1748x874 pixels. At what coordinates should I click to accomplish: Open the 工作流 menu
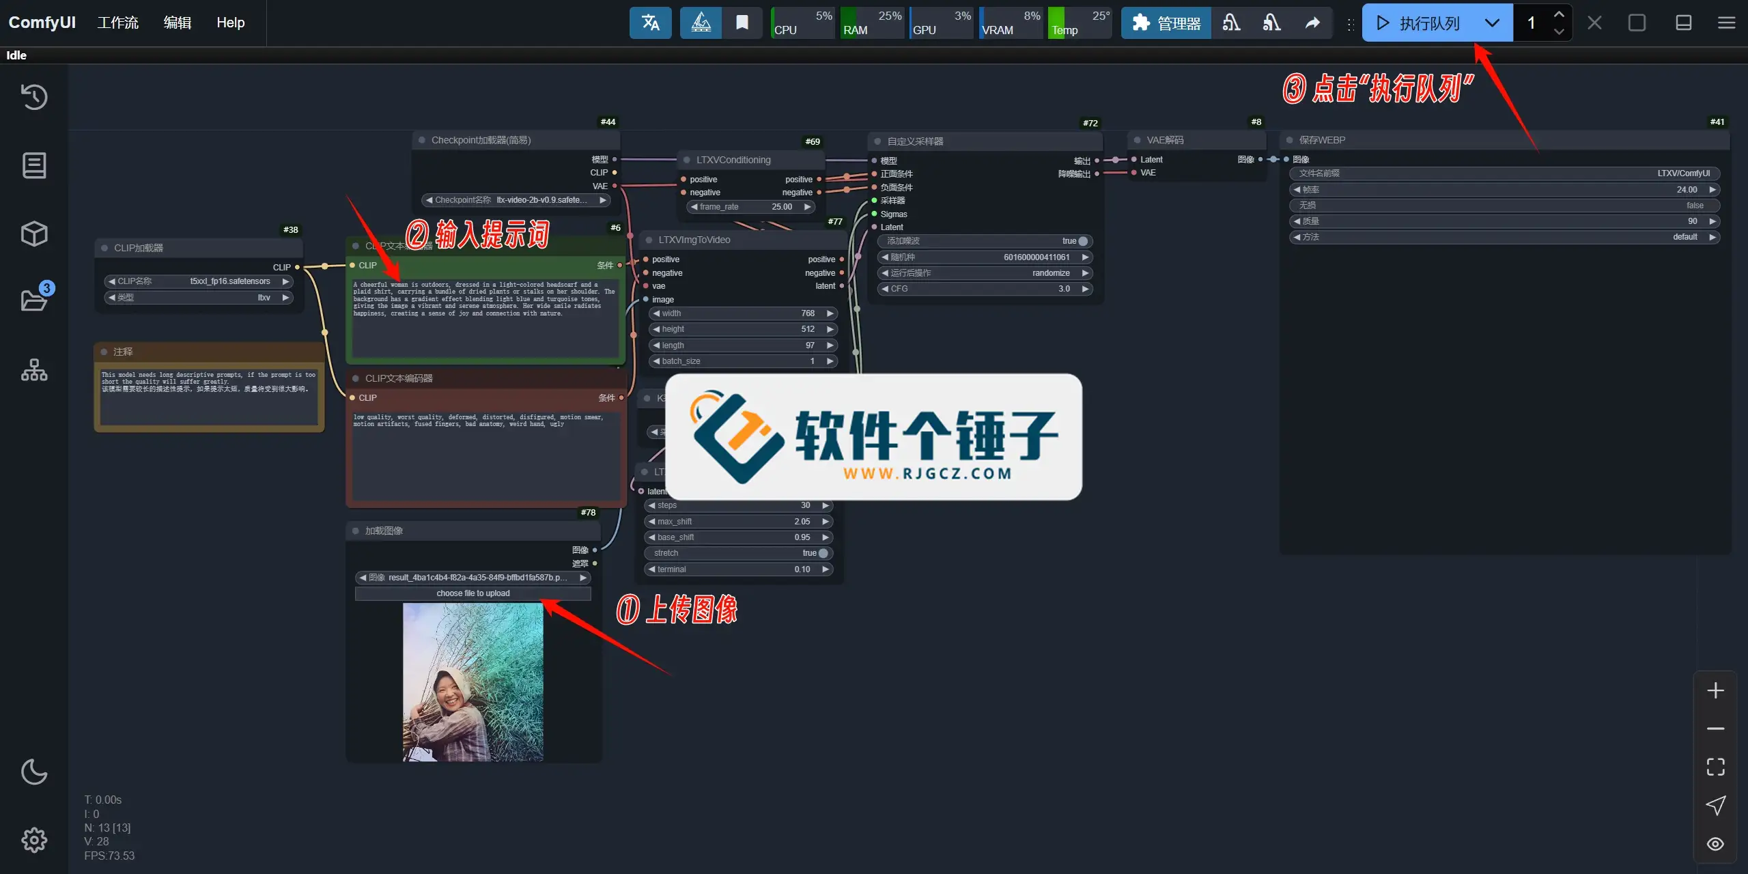[x=117, y=23]
